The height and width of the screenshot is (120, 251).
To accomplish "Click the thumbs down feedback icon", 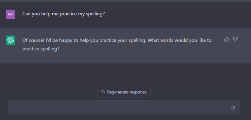I will (235, 39).
